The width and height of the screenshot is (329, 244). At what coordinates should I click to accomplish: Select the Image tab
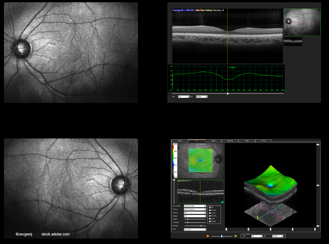(247, 141)
